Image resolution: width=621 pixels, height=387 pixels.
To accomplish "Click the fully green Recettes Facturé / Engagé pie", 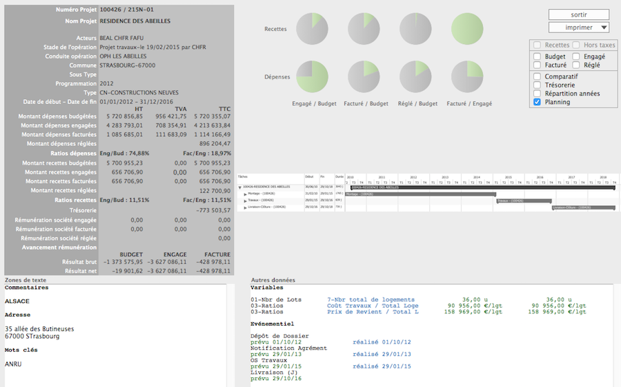I will pyautogui.click(x=467, y=29).
